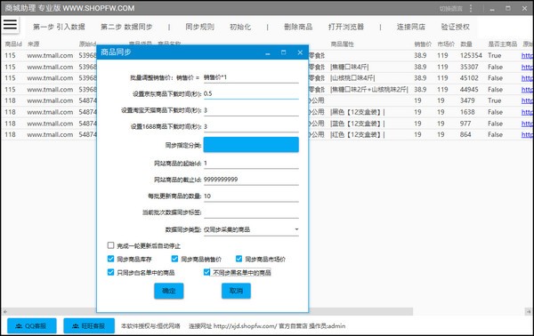This screenshot has height=336, width=534.
Task: Select quantity cell 45102
Action: (x=469, y=78)
